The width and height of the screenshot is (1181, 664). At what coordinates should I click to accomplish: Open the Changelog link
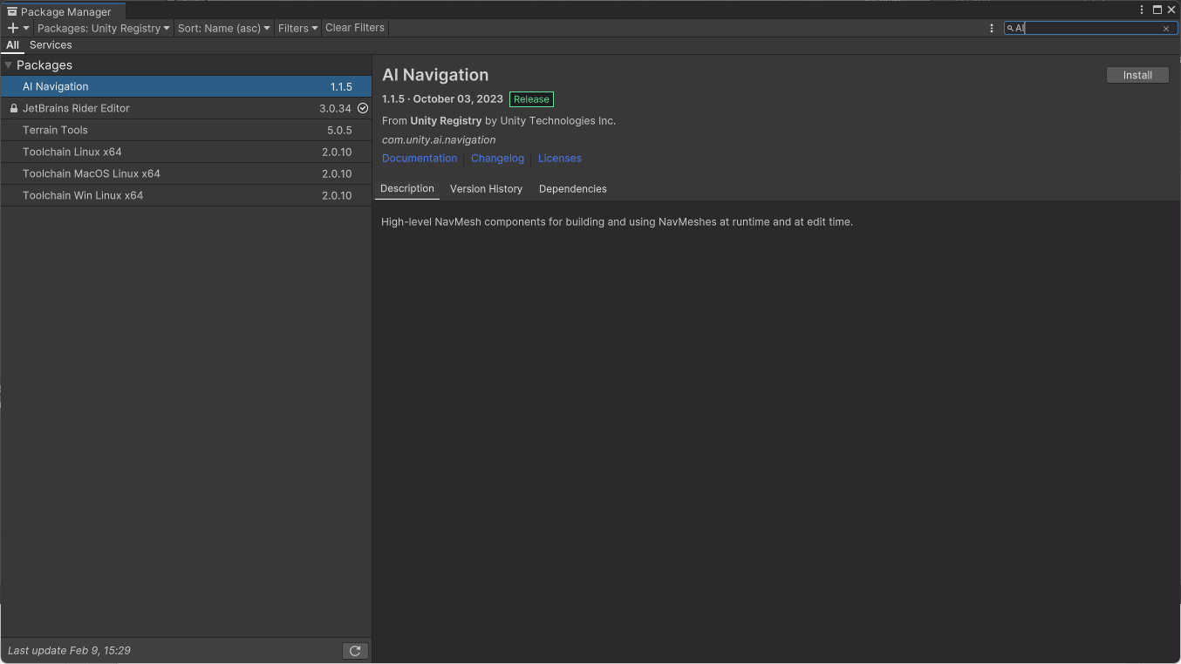pyautogui.click(x=497, y=159)
